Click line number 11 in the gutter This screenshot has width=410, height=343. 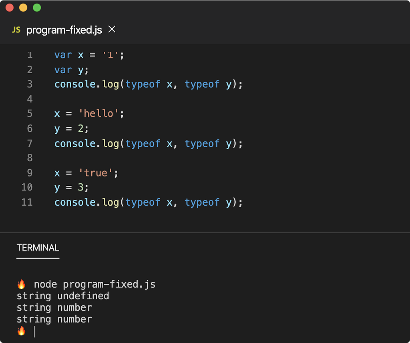coord(27,202)
